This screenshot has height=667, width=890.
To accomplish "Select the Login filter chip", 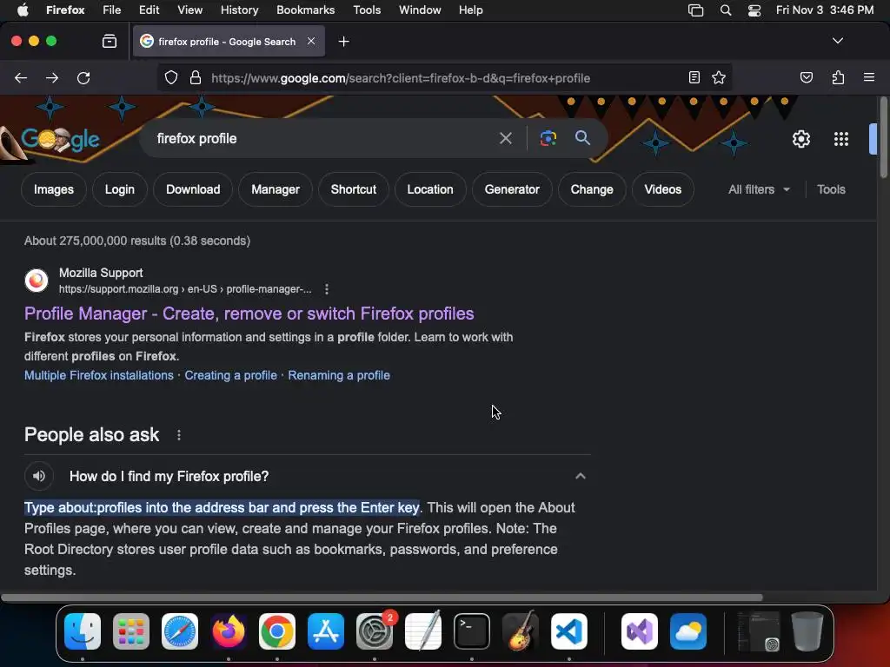I will point(120,189).
